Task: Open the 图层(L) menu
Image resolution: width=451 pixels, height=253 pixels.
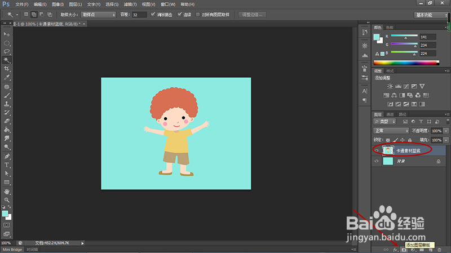Action: (76, 5)
